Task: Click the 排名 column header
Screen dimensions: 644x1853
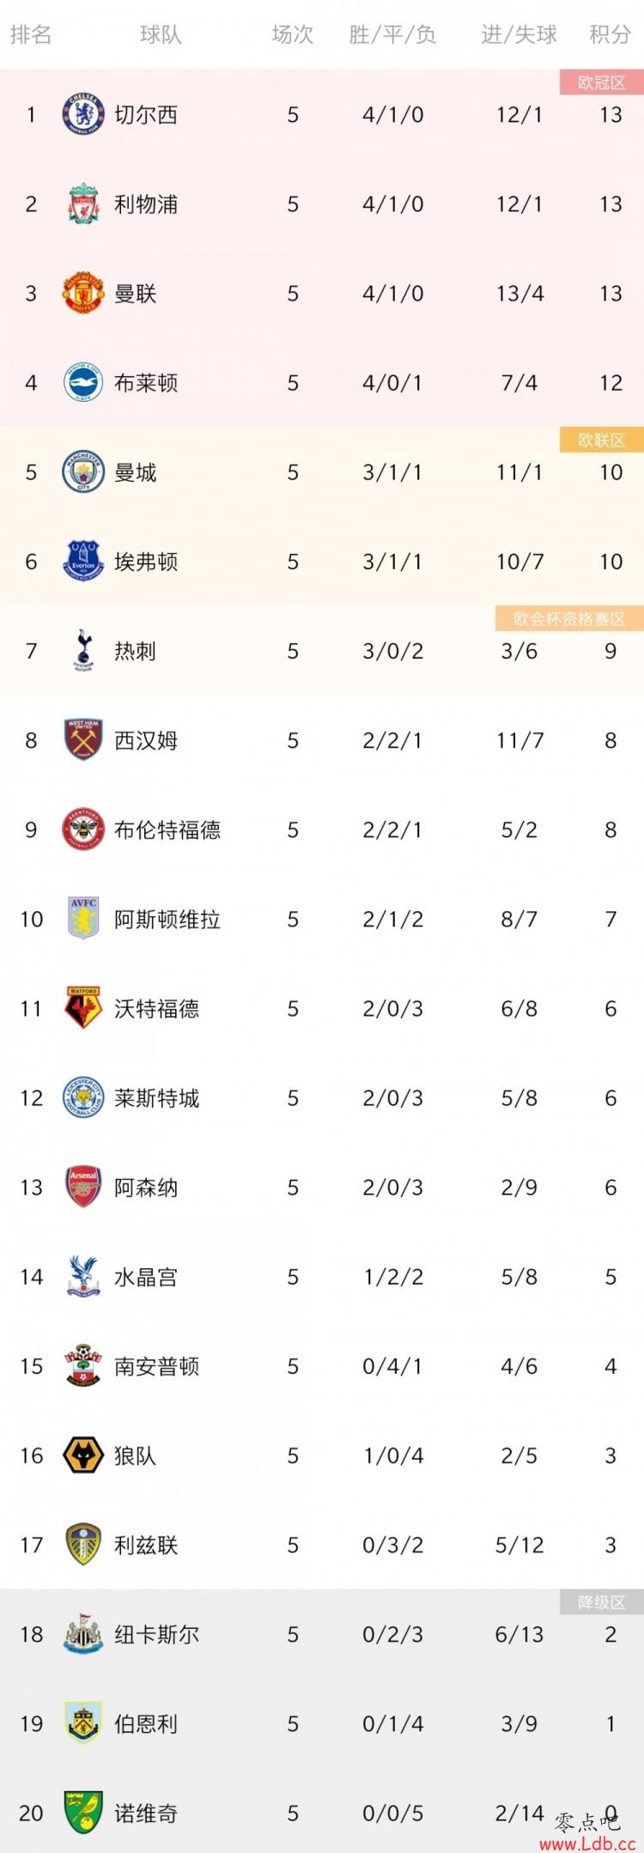Action: coord(31,34)
